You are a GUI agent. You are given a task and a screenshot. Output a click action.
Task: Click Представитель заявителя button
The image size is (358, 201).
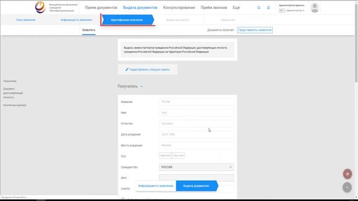[255, 30]
